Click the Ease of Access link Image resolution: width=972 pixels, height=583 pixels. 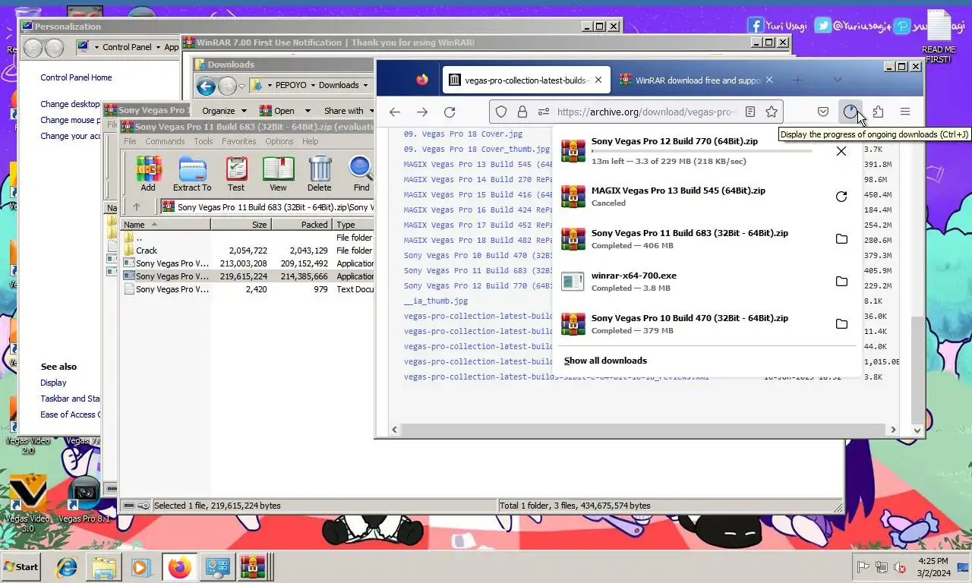click(x=70, y=414)
